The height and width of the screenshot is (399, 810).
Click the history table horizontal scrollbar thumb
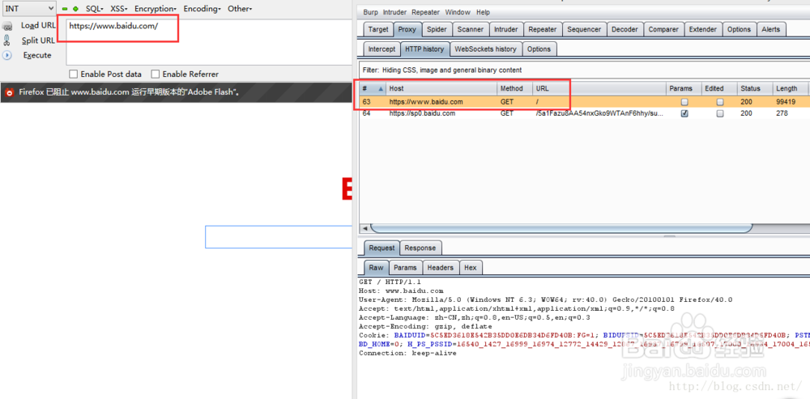click(561, 228)
